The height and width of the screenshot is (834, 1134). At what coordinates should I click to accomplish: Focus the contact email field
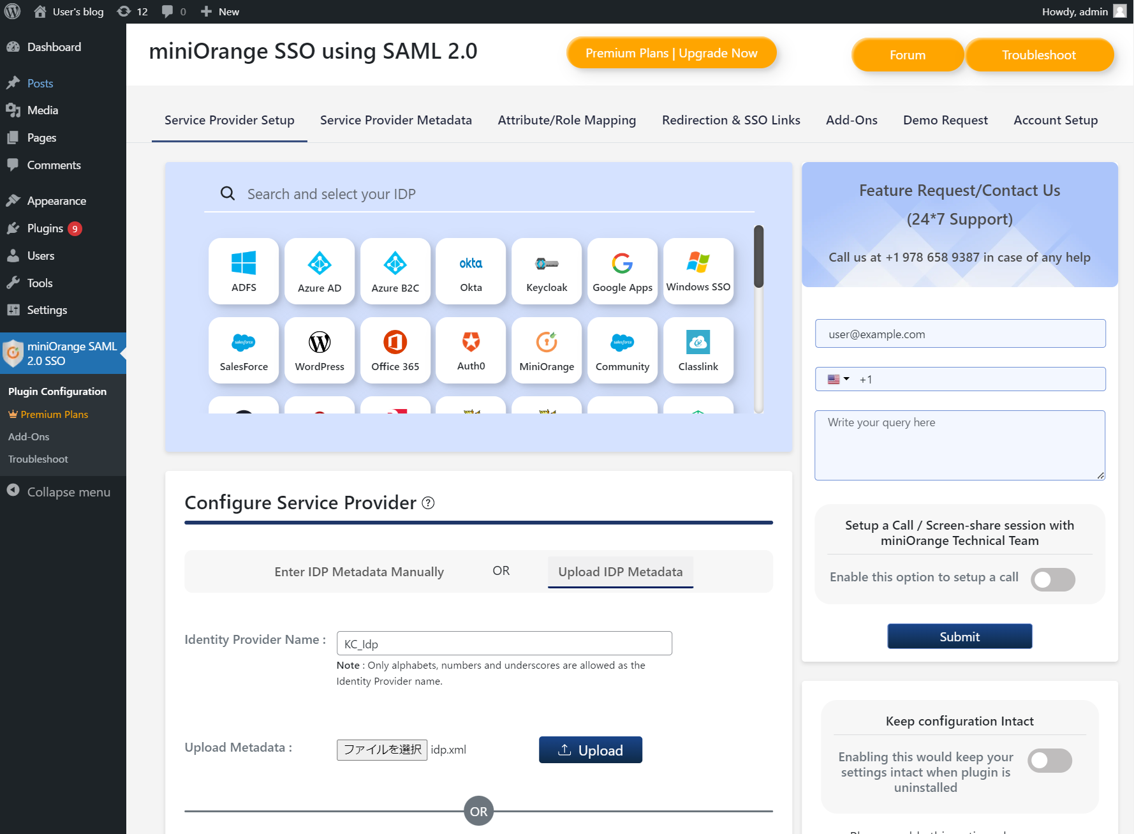point(961,334)
